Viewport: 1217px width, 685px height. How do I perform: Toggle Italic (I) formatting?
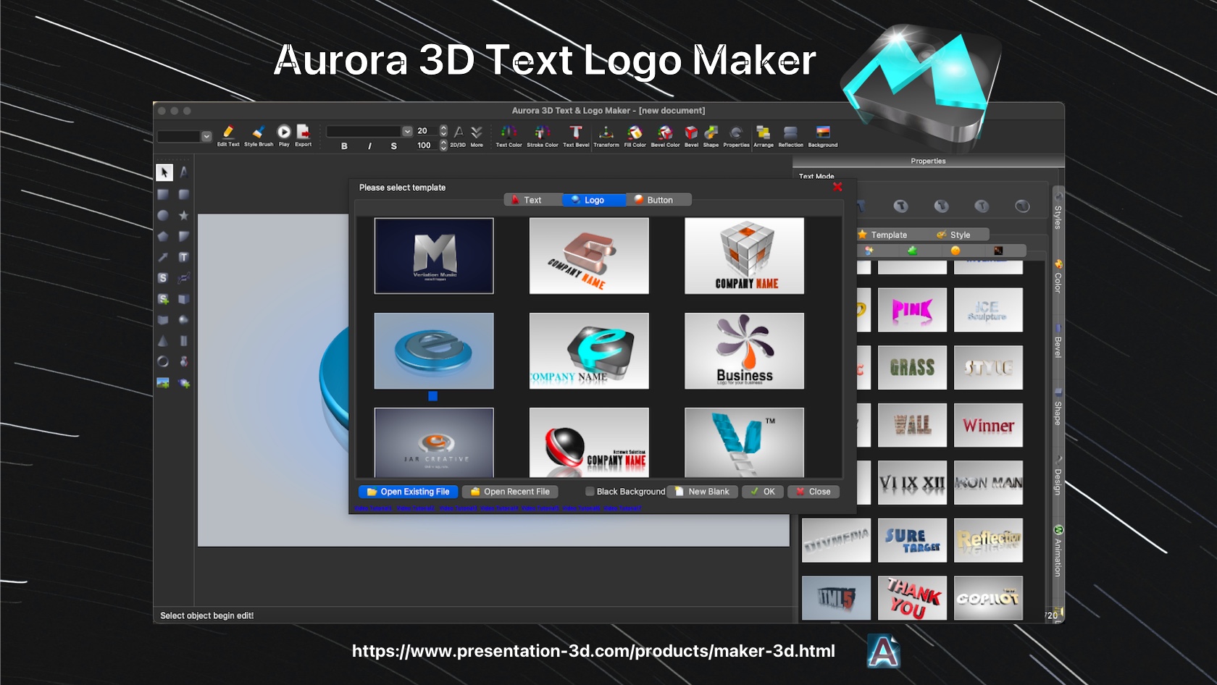(x=369, y=146)
